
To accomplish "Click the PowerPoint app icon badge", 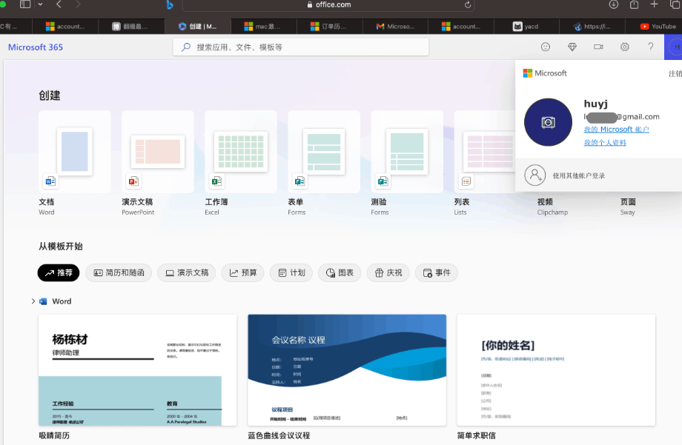I will (x=133, y=181).
